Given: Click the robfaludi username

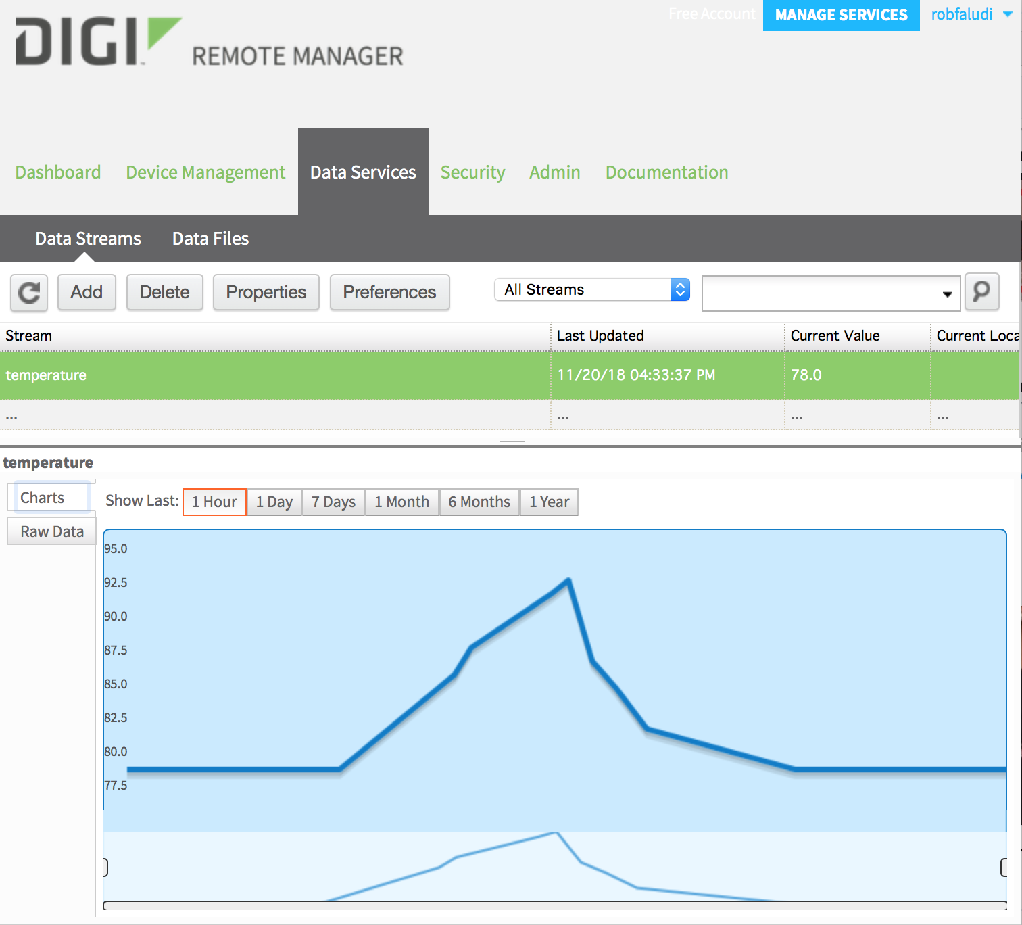Looking at the screenshot, I should point(962,14).
